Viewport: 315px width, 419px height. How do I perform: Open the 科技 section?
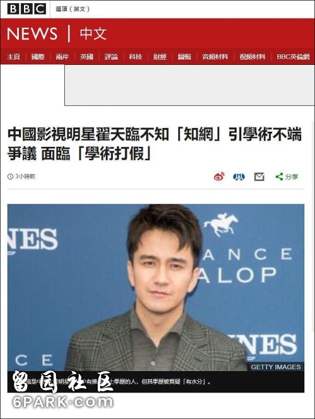[x=135, y=57]
